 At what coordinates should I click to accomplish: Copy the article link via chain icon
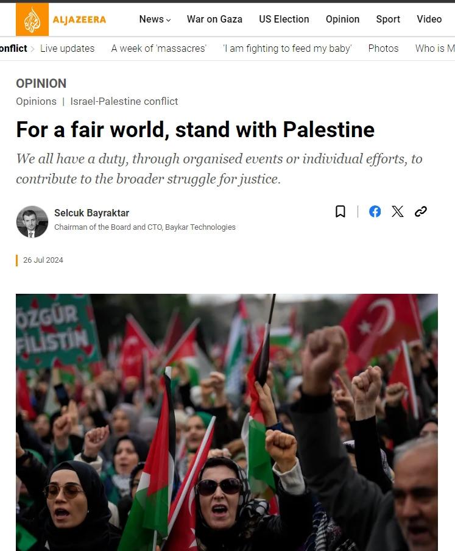coord(421,212)
